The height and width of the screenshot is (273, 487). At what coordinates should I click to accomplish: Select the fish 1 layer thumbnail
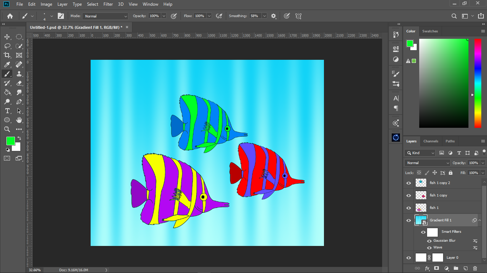click(421, 208)
